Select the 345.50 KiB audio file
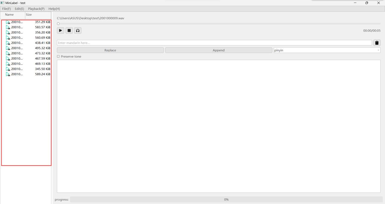This screenshot has width=385, height=204. click(27, 69)
